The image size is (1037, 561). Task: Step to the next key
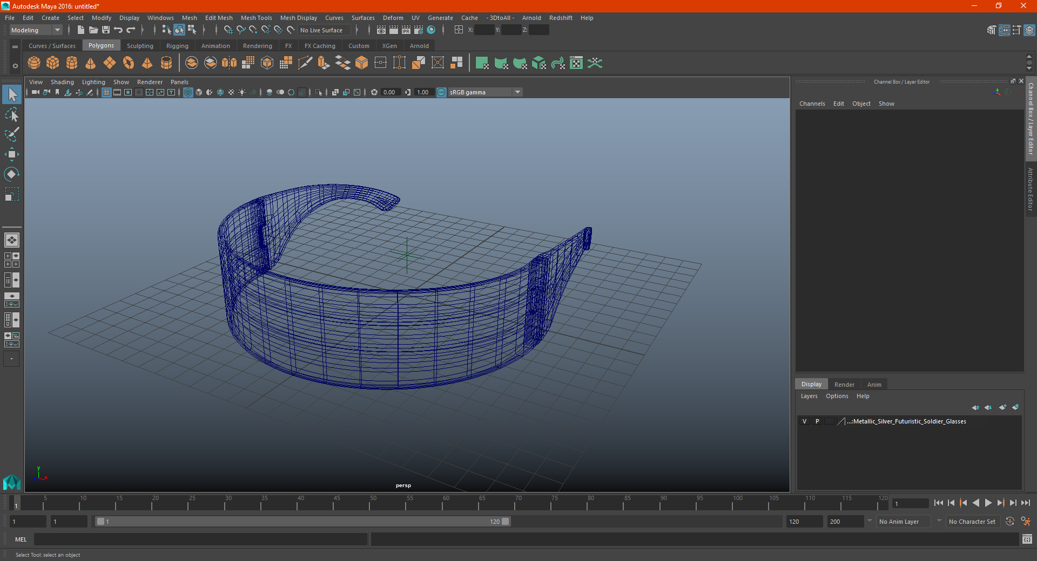tap(1000, 503)
